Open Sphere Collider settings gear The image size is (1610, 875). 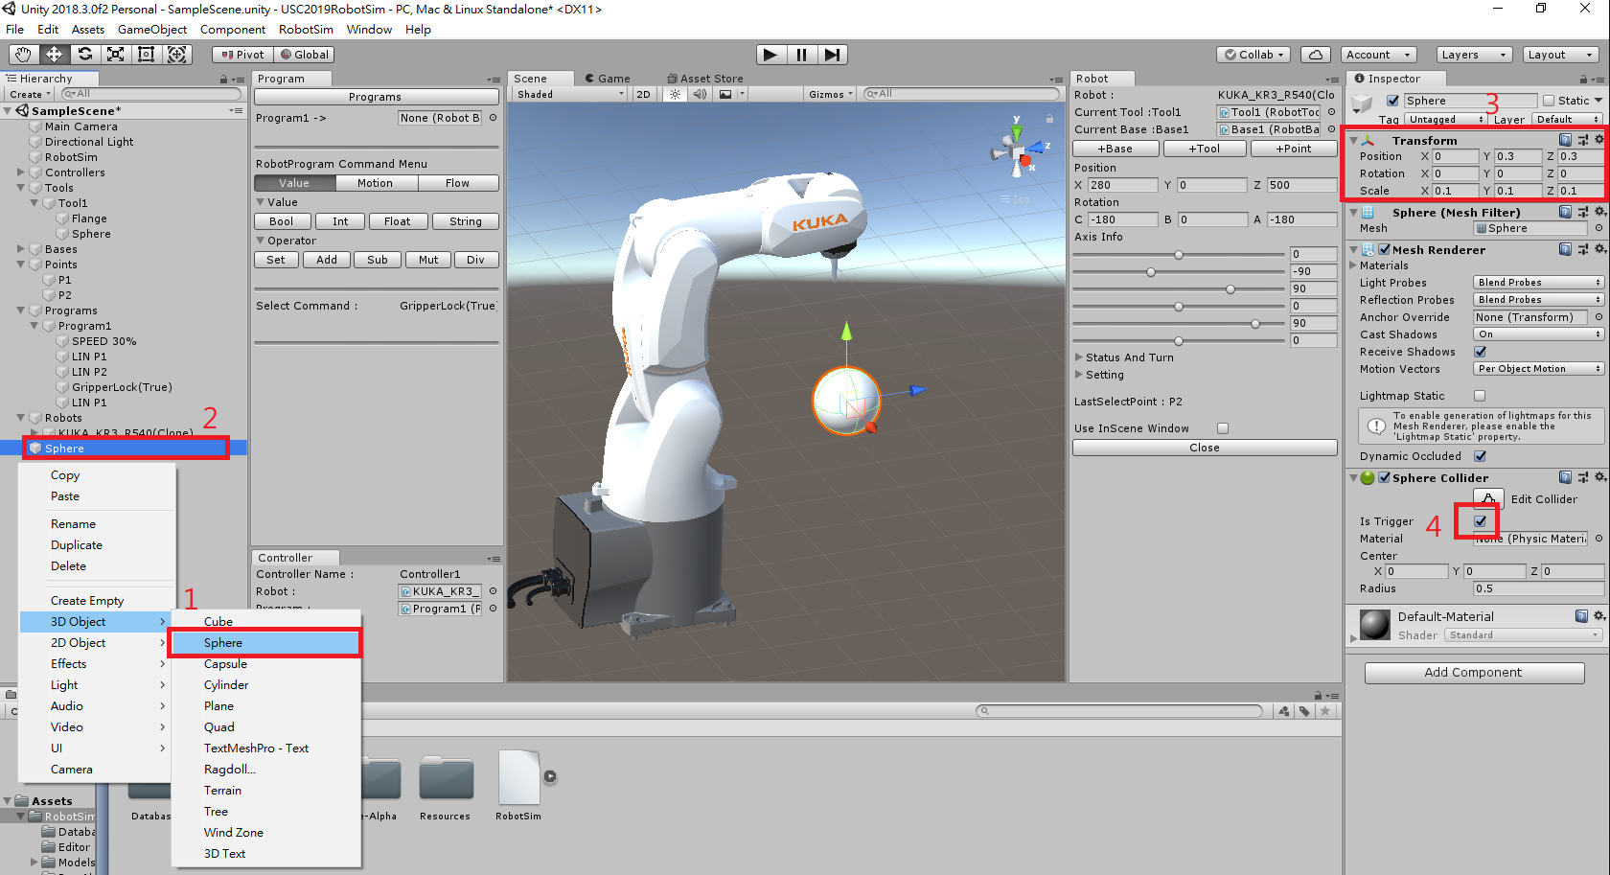coord(1598,477)
